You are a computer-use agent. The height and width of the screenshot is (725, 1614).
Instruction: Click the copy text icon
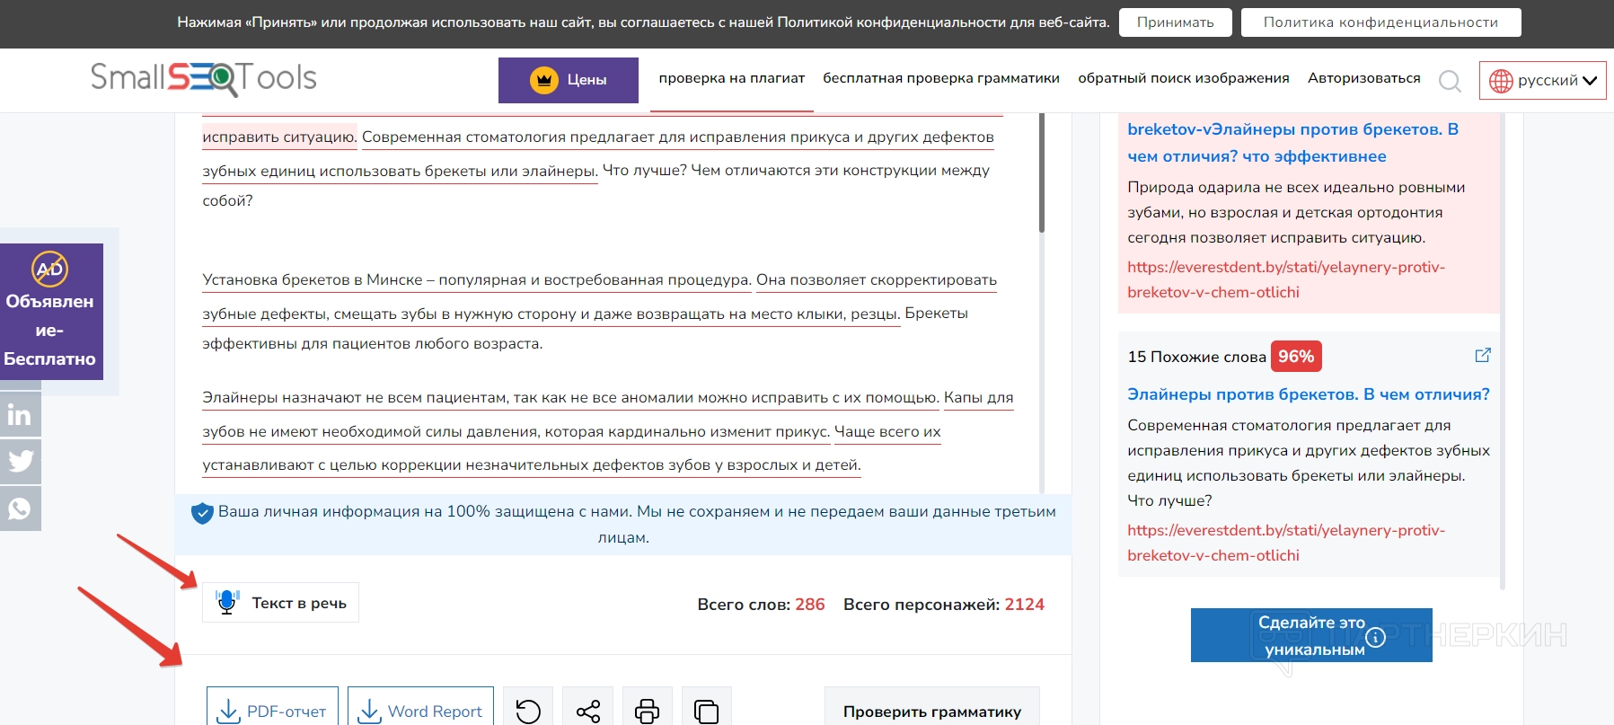click(706, 711)
